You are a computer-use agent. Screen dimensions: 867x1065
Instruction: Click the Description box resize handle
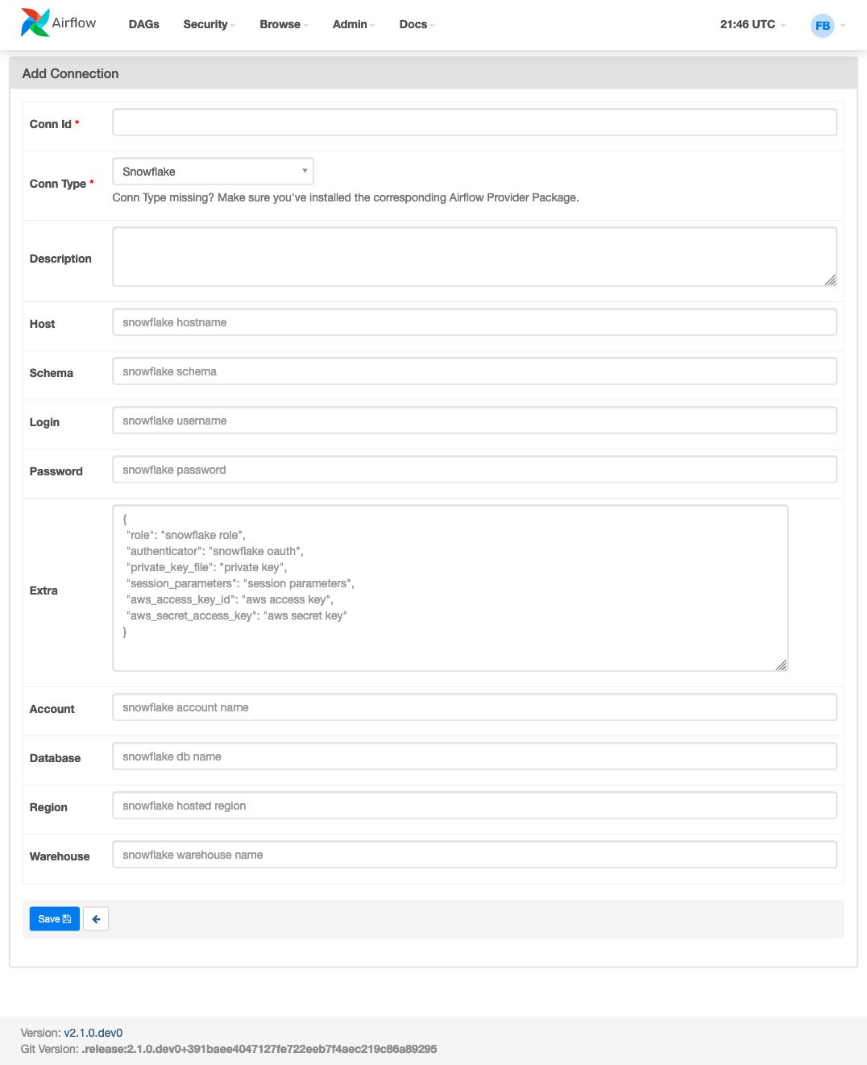(x=831, y=280)
